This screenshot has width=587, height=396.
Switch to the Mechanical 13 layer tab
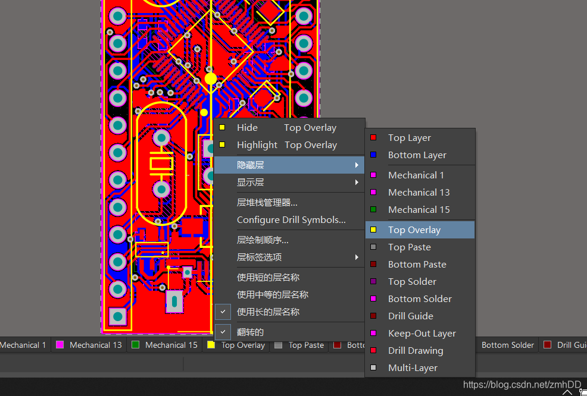(95, 345)
